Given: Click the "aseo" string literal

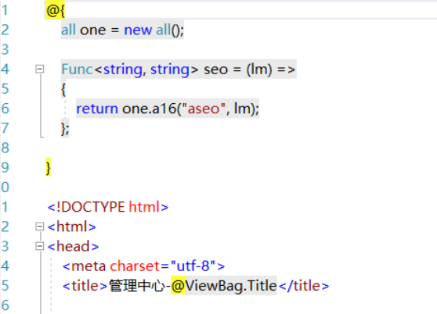Looking at the screenshot, I should (204, 109).
